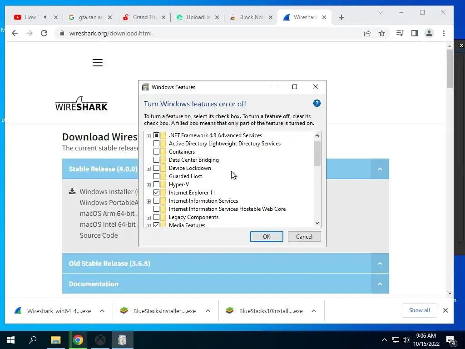The width and height of the screenshot is (465, 349).
Task: Share this page via the share icon
Action: tap(367, 33)
